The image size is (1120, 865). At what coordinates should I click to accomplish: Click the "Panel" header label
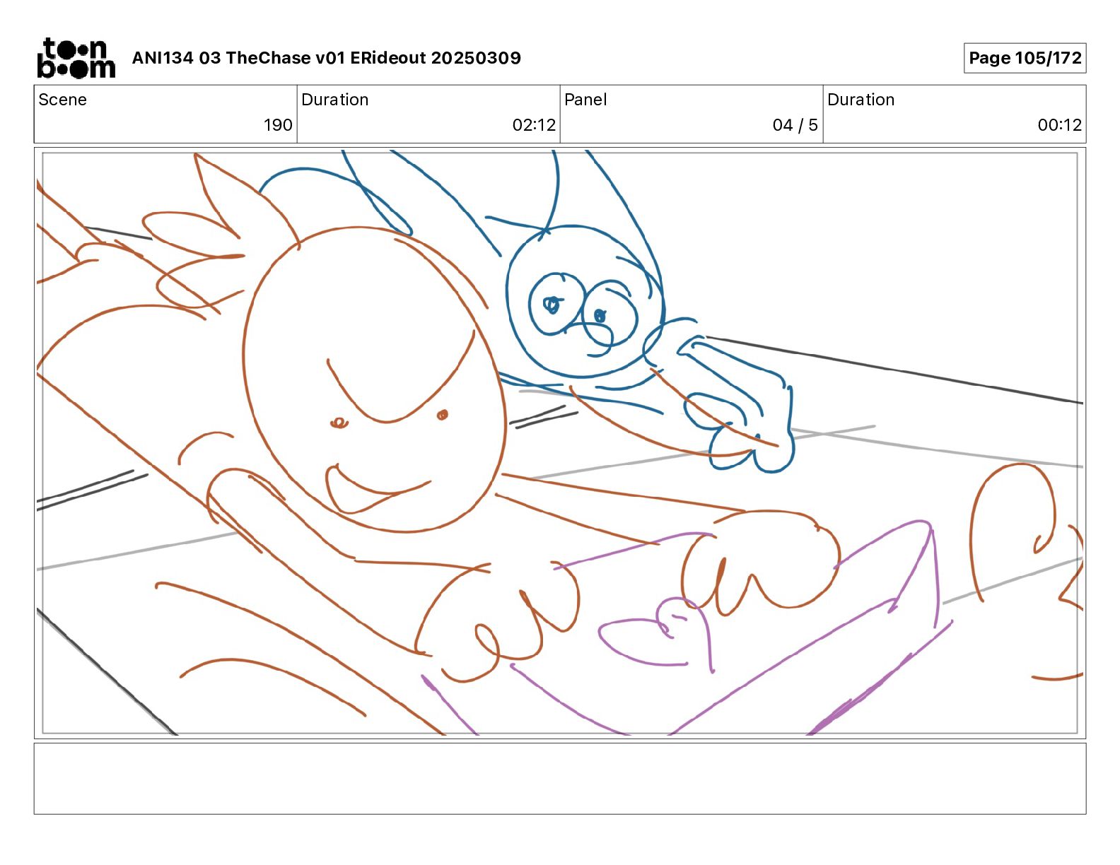585,100
